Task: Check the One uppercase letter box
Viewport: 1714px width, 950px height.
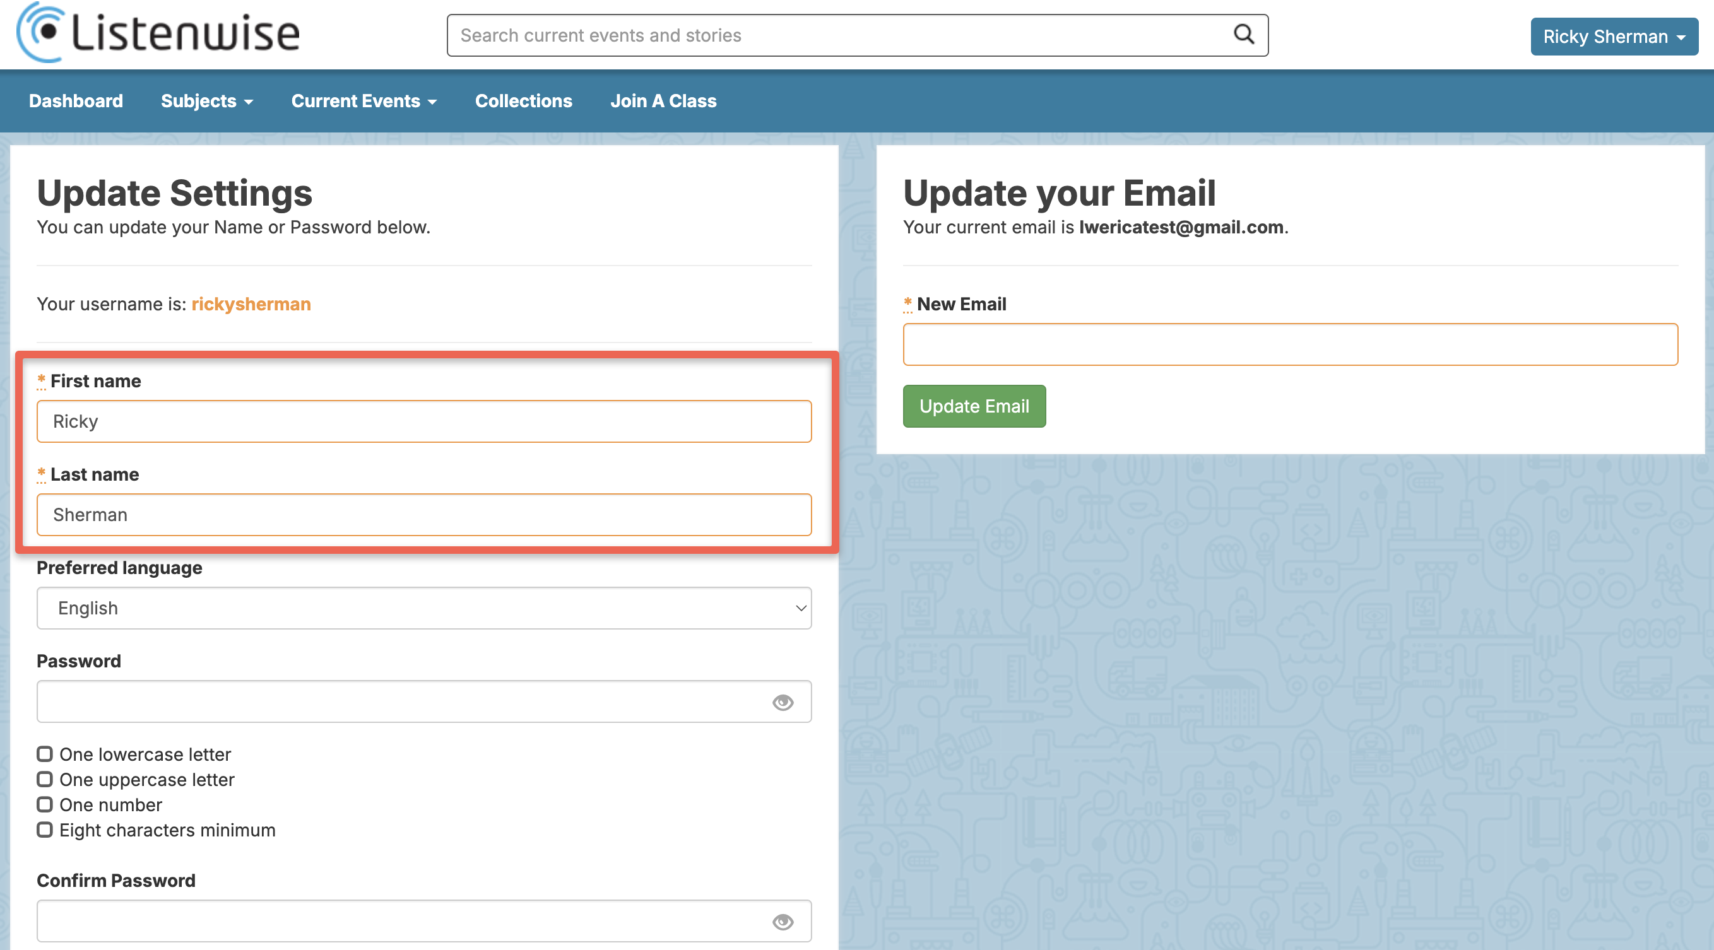Action: tap(45, 779)
